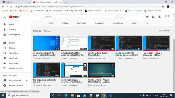Click the browser back arrow
The height and width of the screenshot is (98, 175).
pos(3,7)
